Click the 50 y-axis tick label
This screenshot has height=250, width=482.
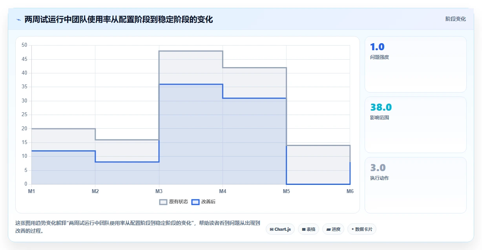(x=24, y=45)
